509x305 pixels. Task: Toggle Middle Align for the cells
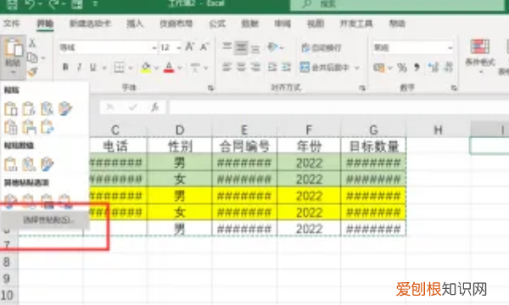point(241,47)
